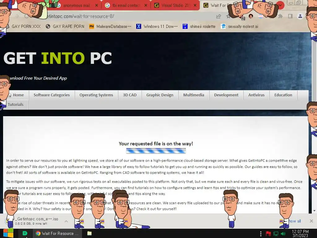Toggle the browser side panel

point(290,16)
